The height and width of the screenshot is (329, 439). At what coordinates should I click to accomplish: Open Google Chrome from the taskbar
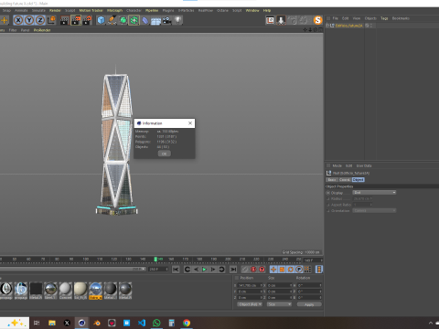(187, 323)
